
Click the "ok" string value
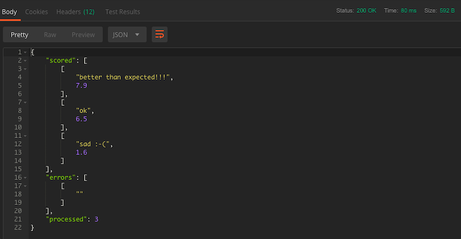point(83,111)
